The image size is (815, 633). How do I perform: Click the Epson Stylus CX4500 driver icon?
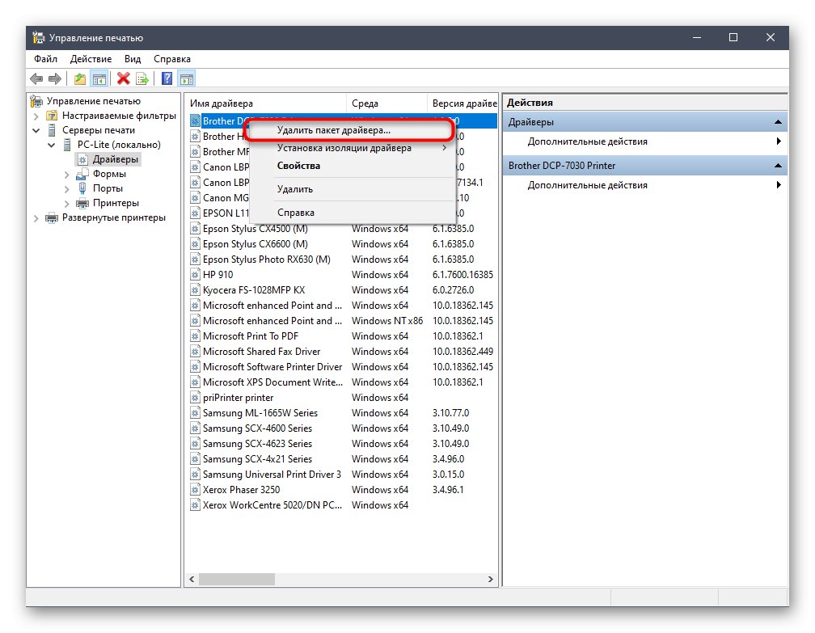coord(195,229)
